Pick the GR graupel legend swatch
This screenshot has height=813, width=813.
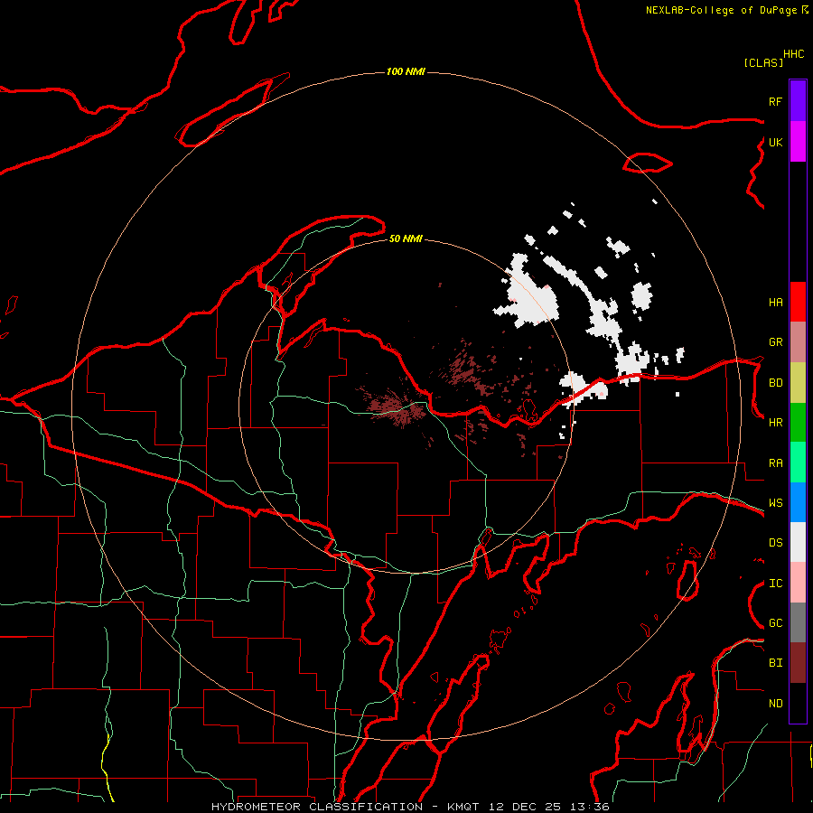798,342
